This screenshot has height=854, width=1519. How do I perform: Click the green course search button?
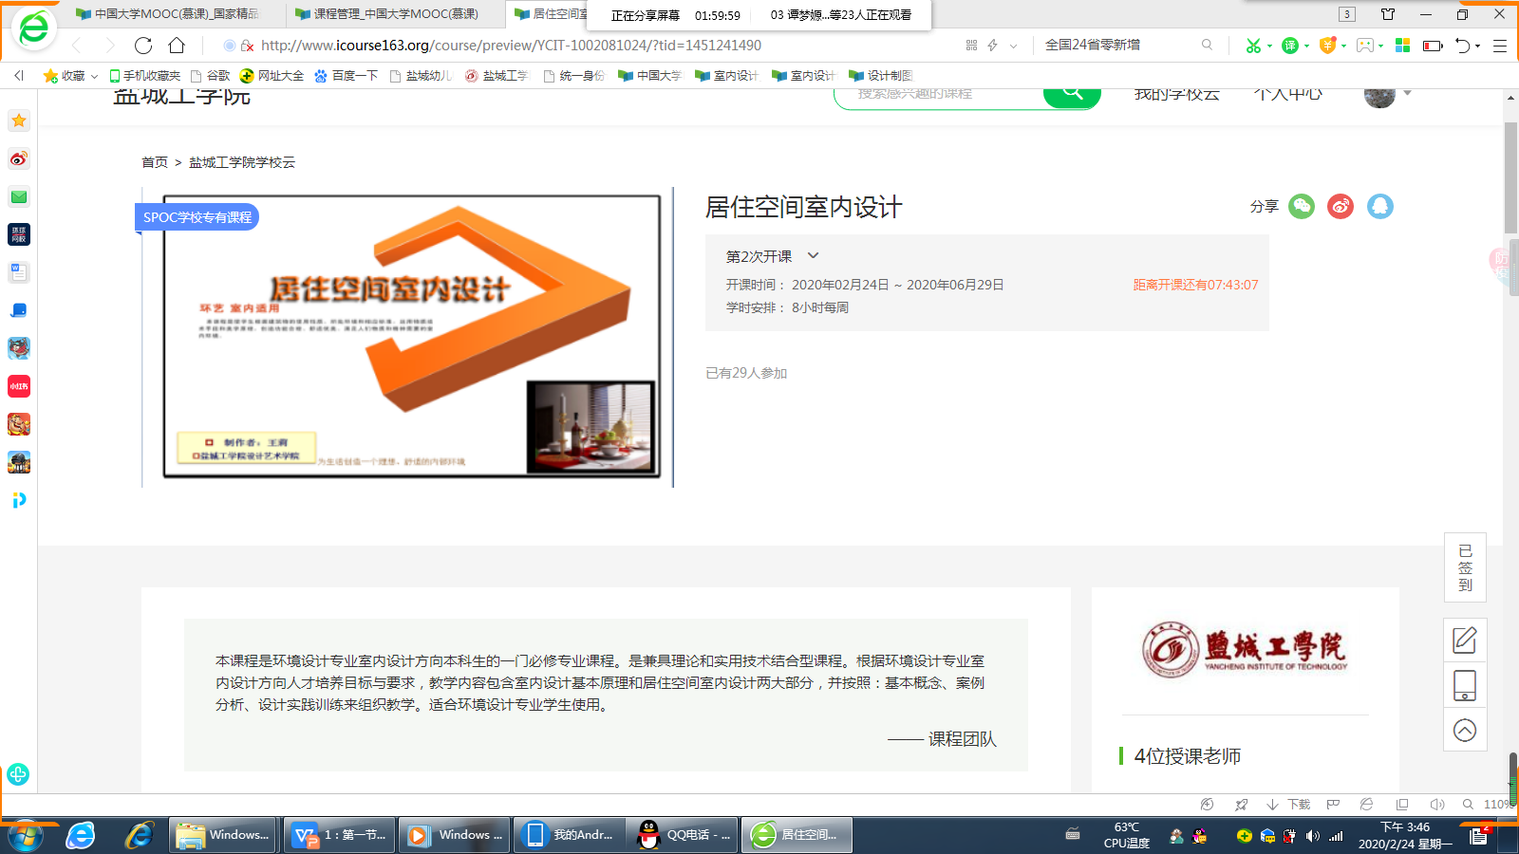point(1072,95)
